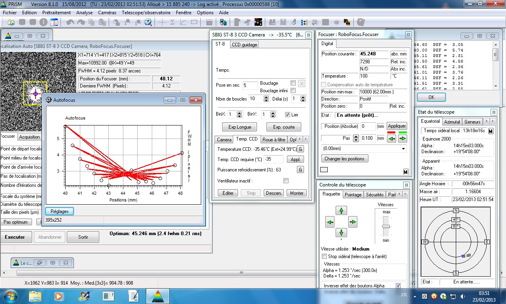Screen dimensions: 506x304
Task: Click the curve graph toolbar icon
Action: [x=183, y=22]
